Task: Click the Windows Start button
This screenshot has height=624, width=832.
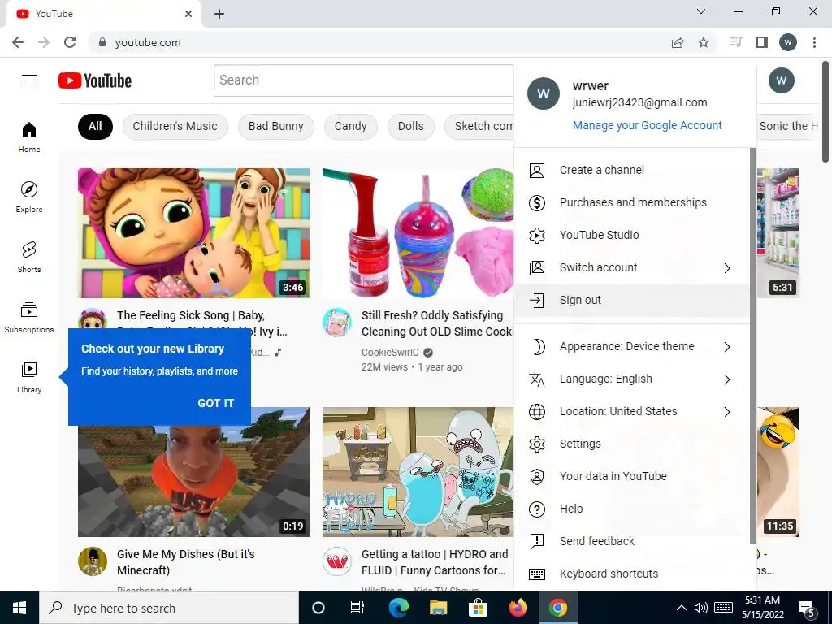Action: (19, 608)
